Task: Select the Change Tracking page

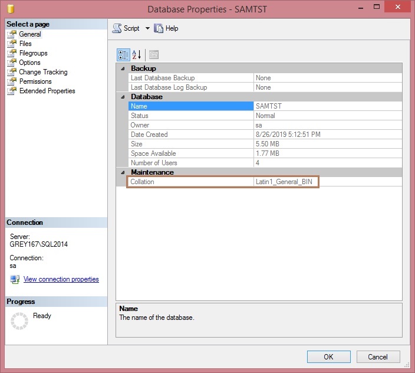Action: pyautogui.click(x=43, y=72)
